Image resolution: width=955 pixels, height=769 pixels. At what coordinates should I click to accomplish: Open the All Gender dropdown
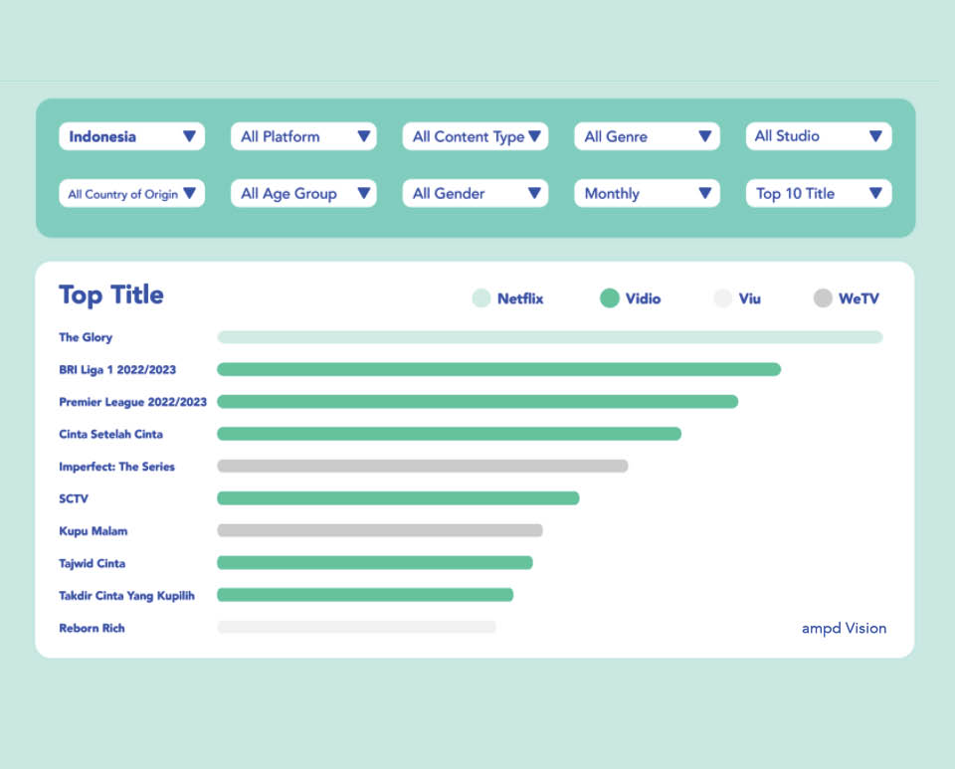(476, 194)
